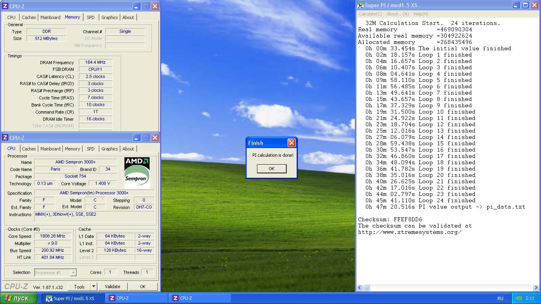Open About tab in upper CPU-Z window
Screen dimensions: 541x304
click(128, 17)
